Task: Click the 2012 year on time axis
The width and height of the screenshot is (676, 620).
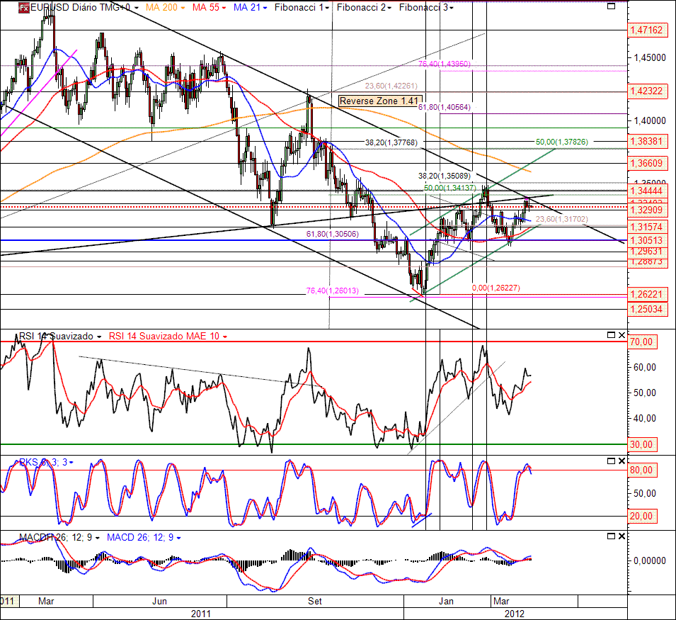Action: [515, 614]
